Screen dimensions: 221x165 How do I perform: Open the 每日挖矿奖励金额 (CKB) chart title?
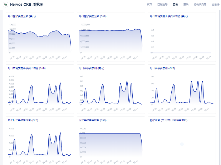pos(93,16)
